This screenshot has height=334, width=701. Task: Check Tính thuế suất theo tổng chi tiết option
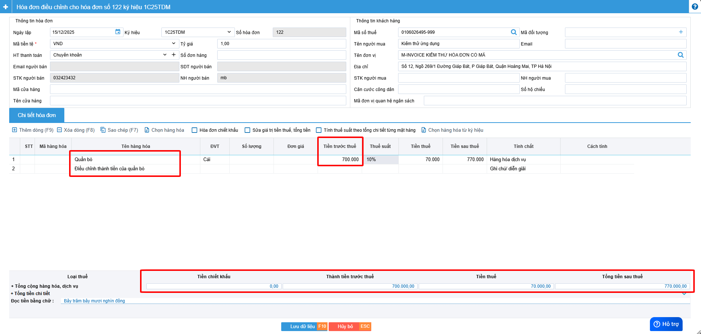(319, 130)
